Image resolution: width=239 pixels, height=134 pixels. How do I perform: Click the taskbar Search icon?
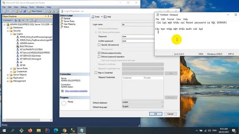point(13,131)
